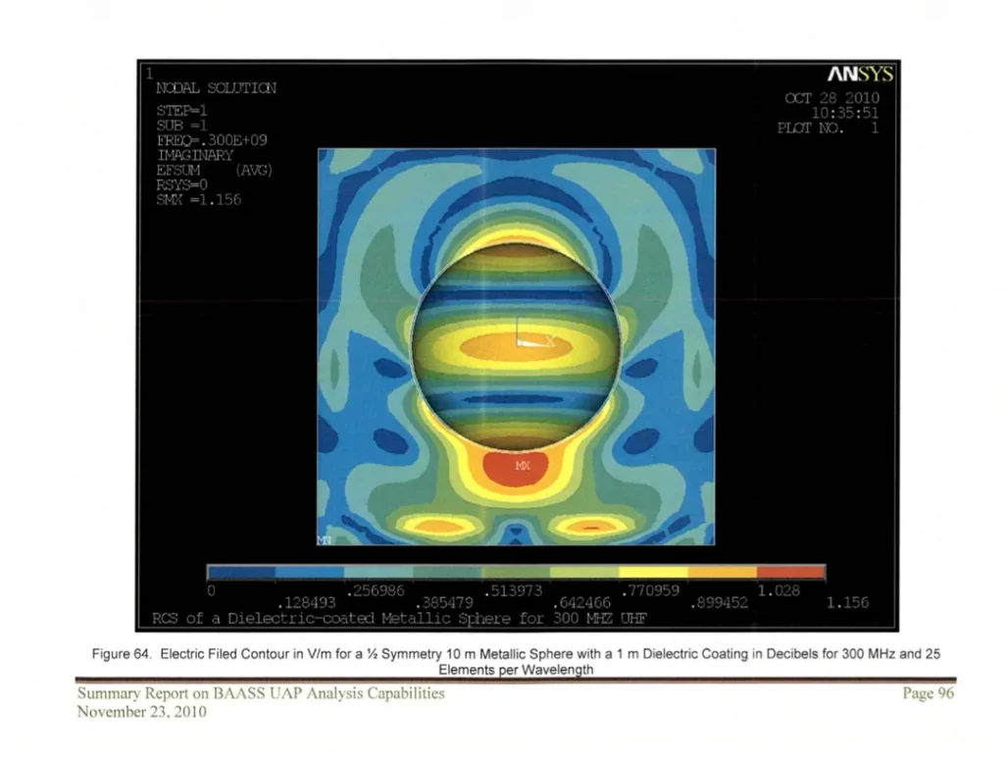Image resolution: width=1004 pixels, height=760 pixels.
Task: Click the Summary Report on BAASS UAP footer
Action: [261, 693]
